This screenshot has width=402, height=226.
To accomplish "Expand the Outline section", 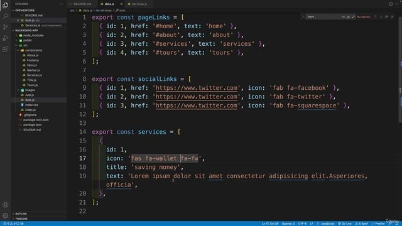I will coord(21,213).
